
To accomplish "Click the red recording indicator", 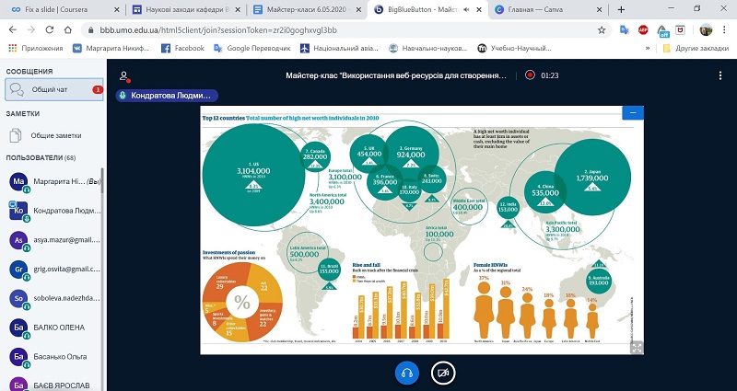I will tap(530, 75).
